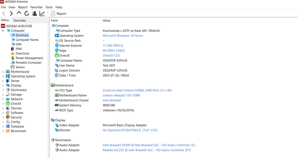Viewport: 298px width, 158px height.
Task: Open the Intel Braswell HDMI audio link
Action: pos(150,145)
